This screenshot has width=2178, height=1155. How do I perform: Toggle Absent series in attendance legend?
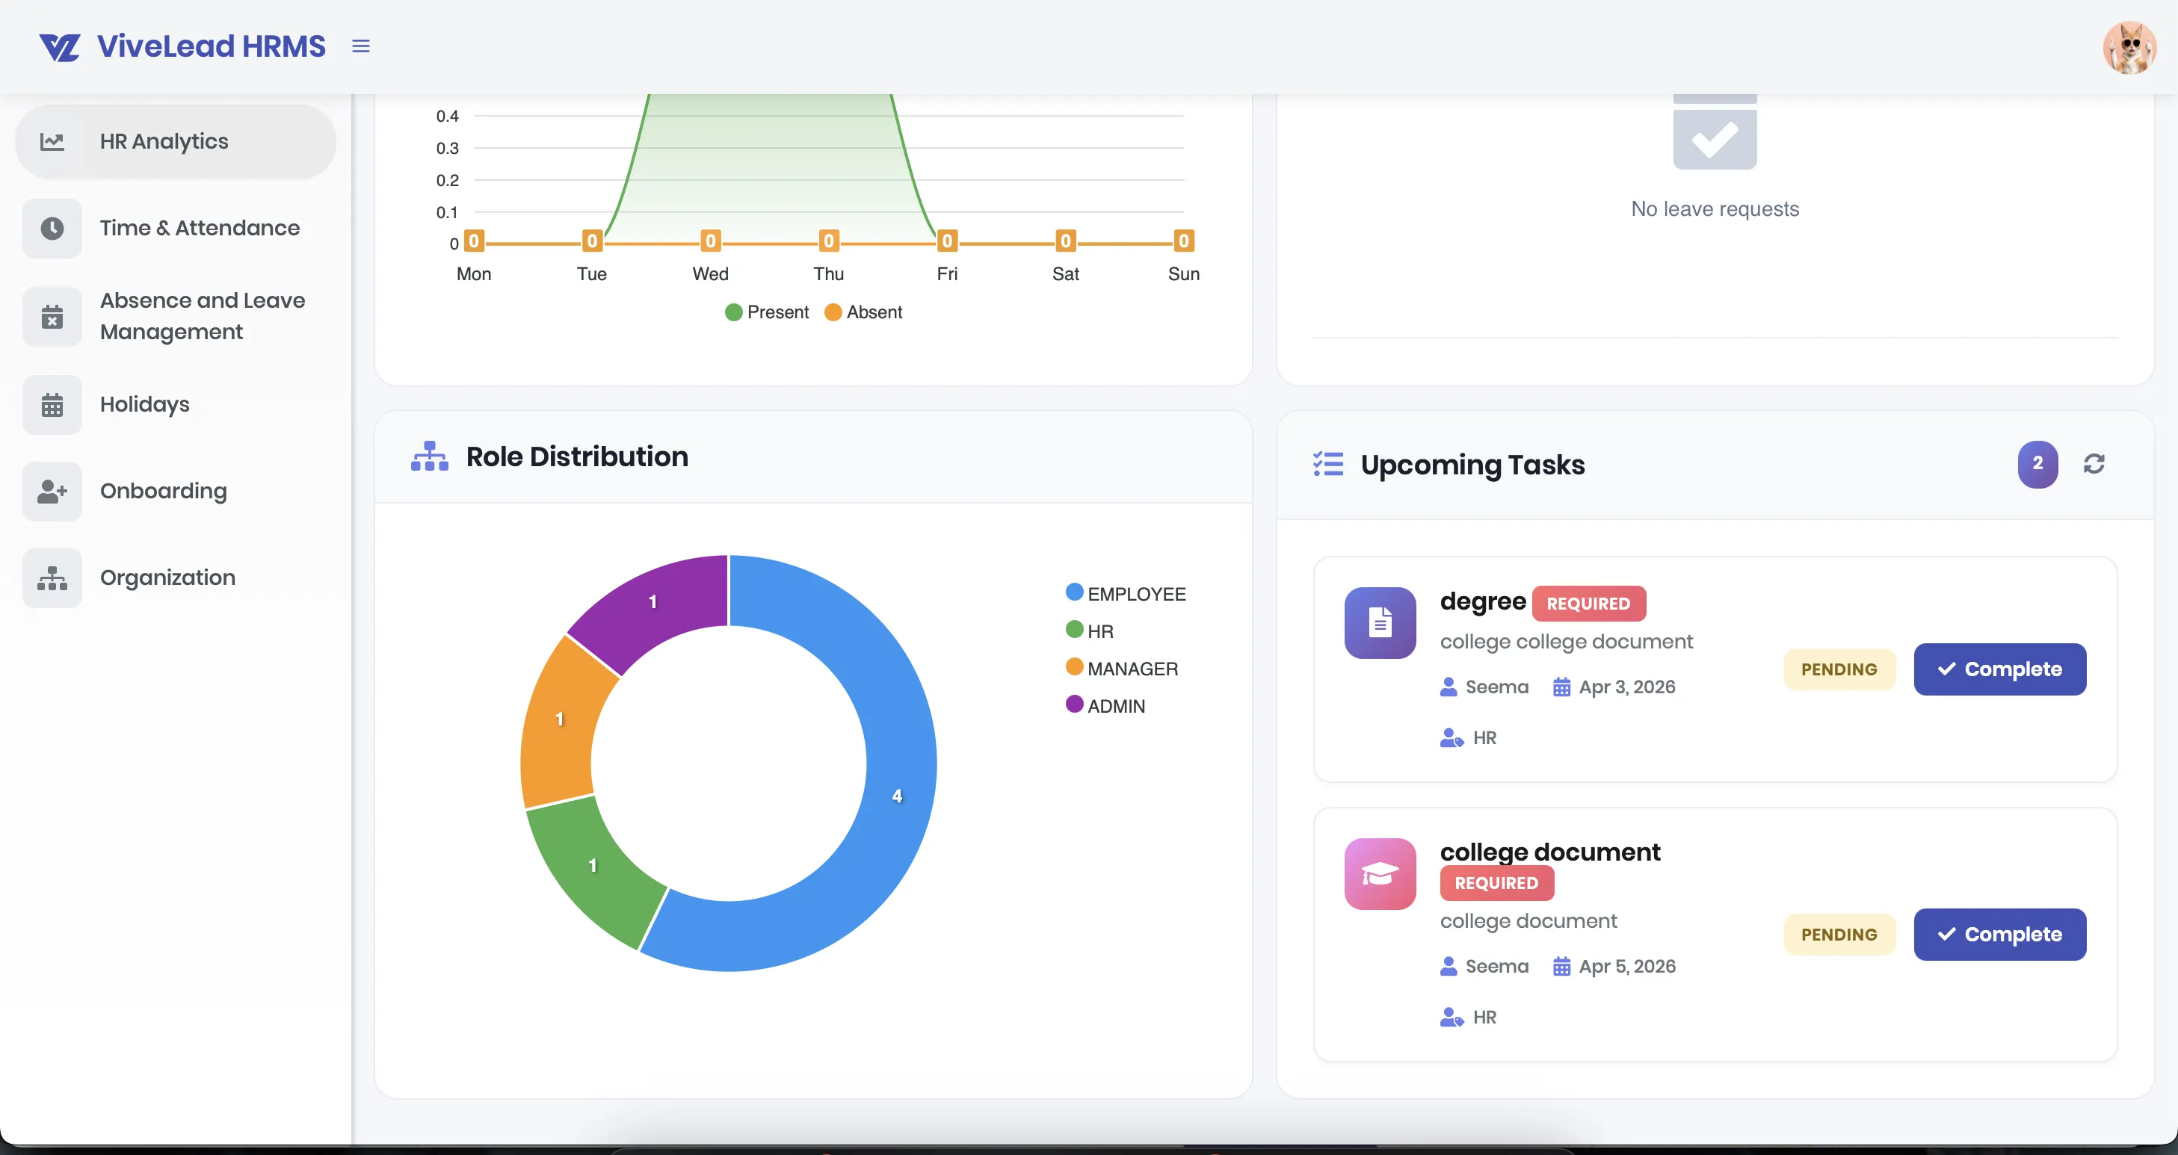(863, 312)
